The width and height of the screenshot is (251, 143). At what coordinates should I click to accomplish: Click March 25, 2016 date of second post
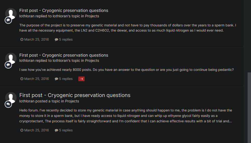35,79
